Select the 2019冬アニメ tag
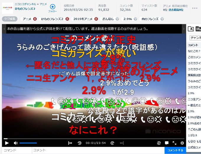Screen dimensions: 201x154 83,19
